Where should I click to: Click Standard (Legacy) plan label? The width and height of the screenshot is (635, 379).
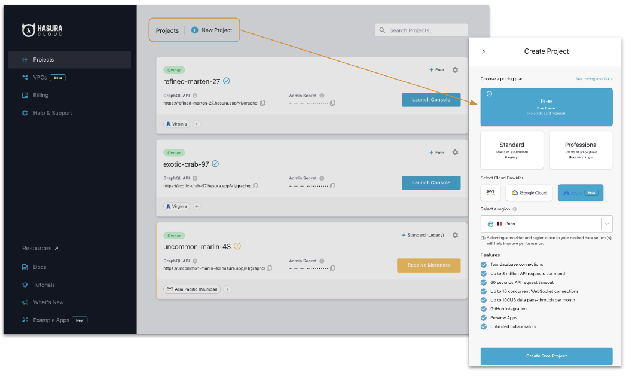(x=423, y=236)
